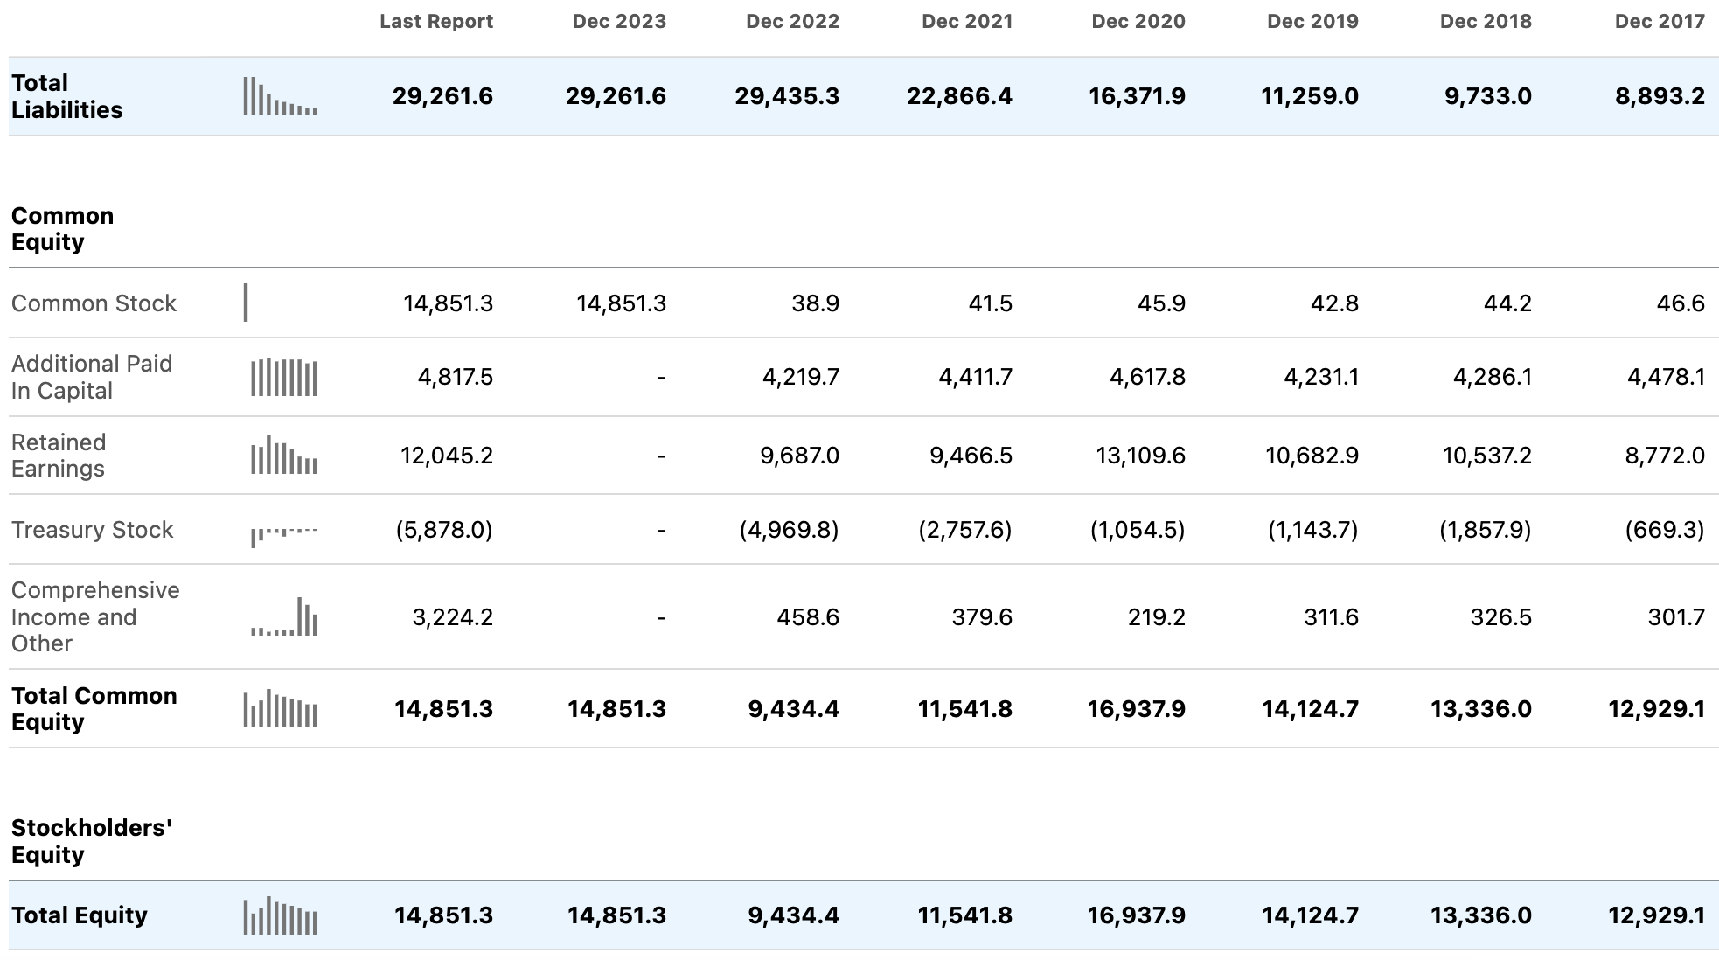Open the Last Report column header
Image resolution: width=1719 pixels, height=960 pixels.
coord(436,21)
